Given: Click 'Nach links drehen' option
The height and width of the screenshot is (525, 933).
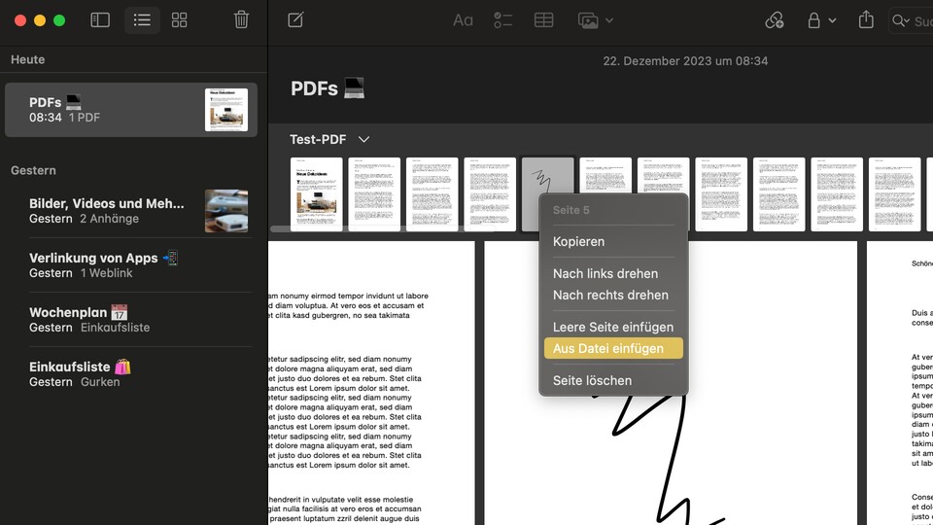Looking at the screenshot, I should click(x=605, y=274).
